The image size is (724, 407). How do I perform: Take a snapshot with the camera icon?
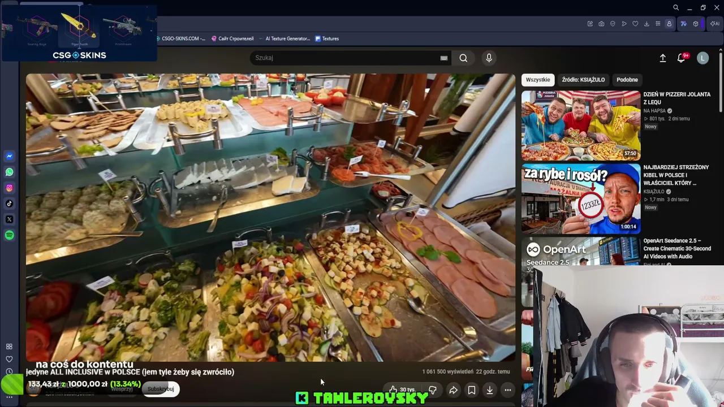[x=601, y=24]
